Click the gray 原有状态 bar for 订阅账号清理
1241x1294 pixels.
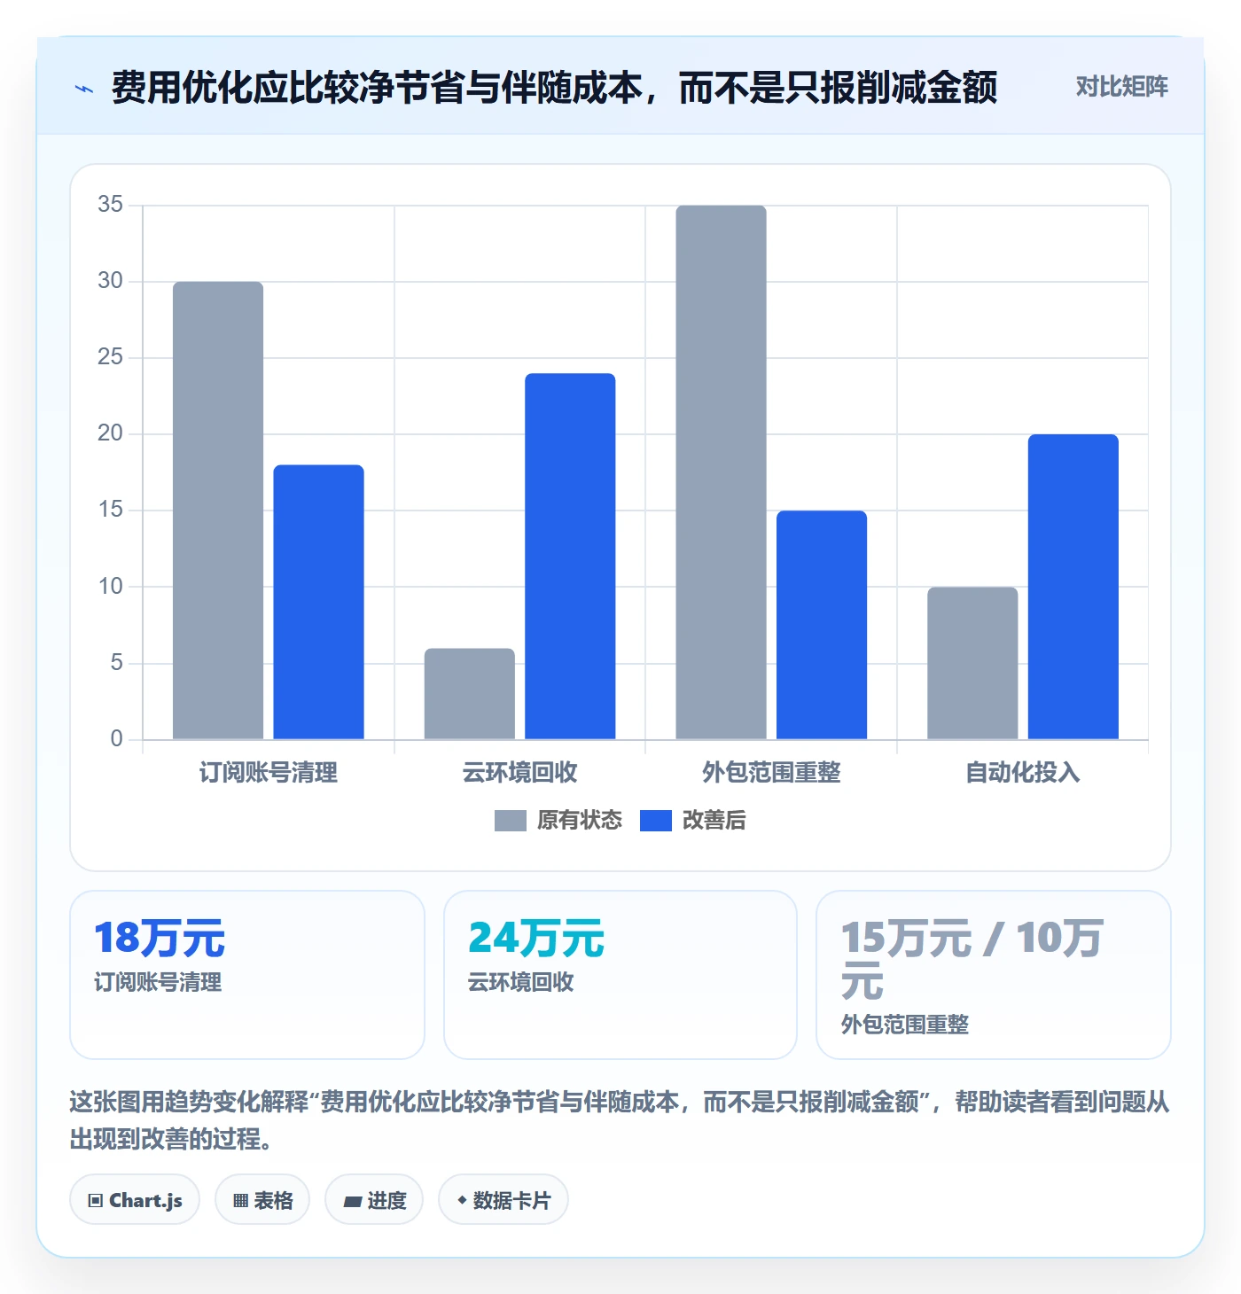pos(218,511)
